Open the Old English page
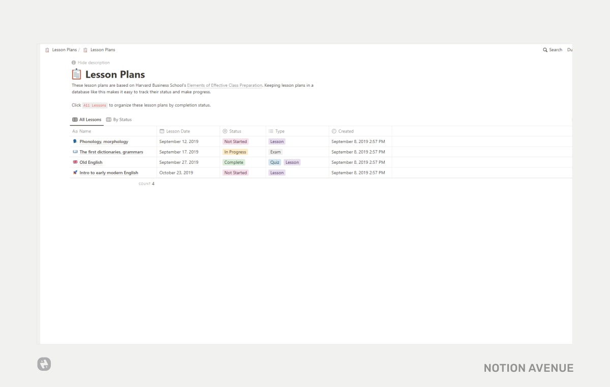 click(x=91, y=162)
